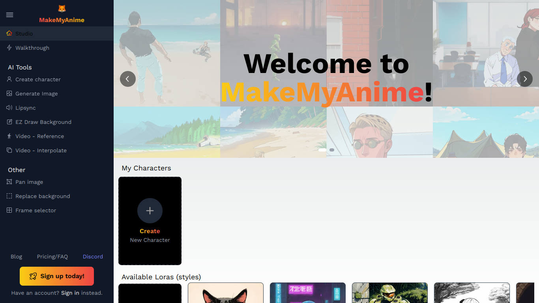This screenshot has height=303, width=539.
Task: Click the Available Loras (styles) heading
Action: (161, 277)
